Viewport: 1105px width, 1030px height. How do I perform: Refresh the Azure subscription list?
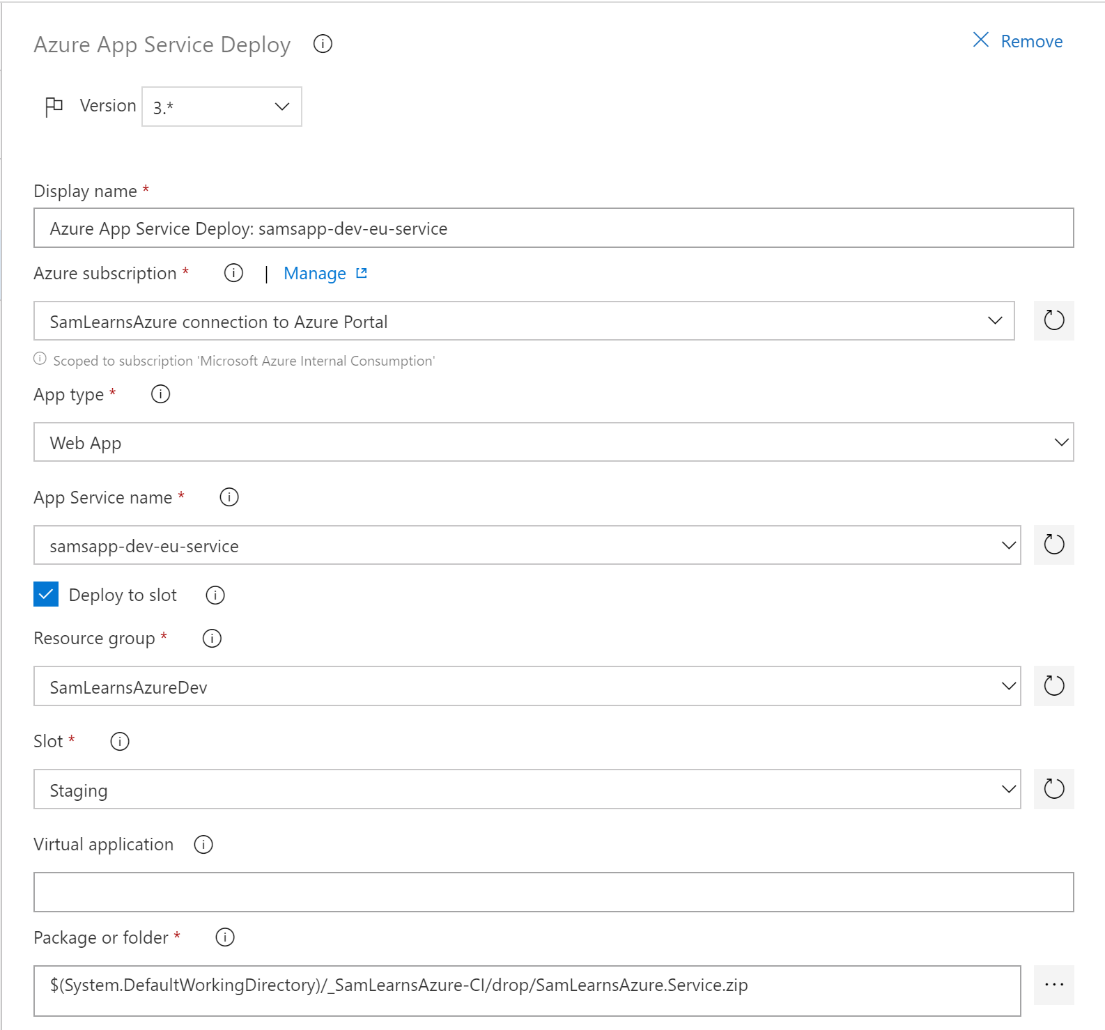[1053, 321]
